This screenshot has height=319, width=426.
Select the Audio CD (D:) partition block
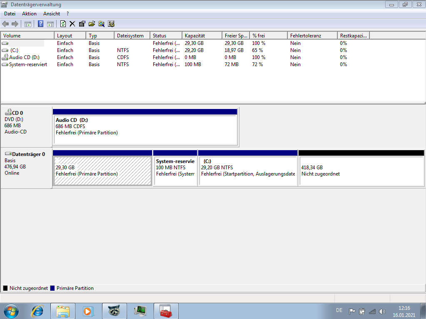pos(145,127)
